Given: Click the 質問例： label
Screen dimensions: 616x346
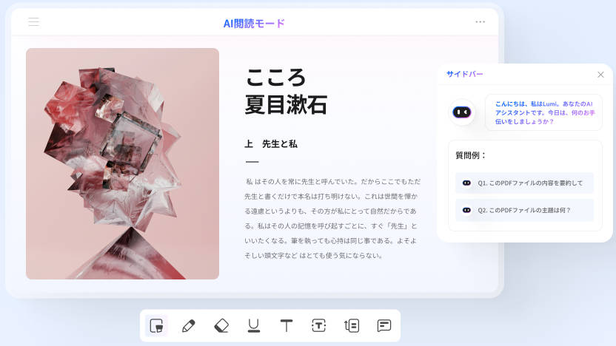Looking at the screenshot, I should click(x=471, y=155).
